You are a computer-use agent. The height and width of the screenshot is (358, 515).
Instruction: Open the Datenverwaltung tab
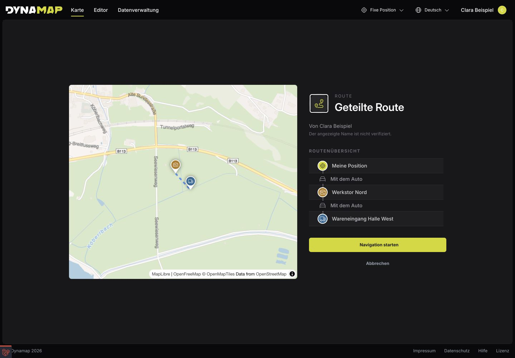(138, 10)
